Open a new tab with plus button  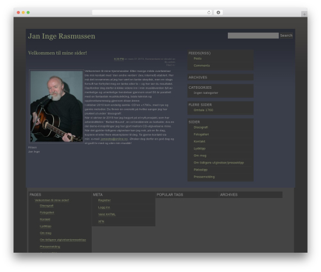click(x=304, y=14)
